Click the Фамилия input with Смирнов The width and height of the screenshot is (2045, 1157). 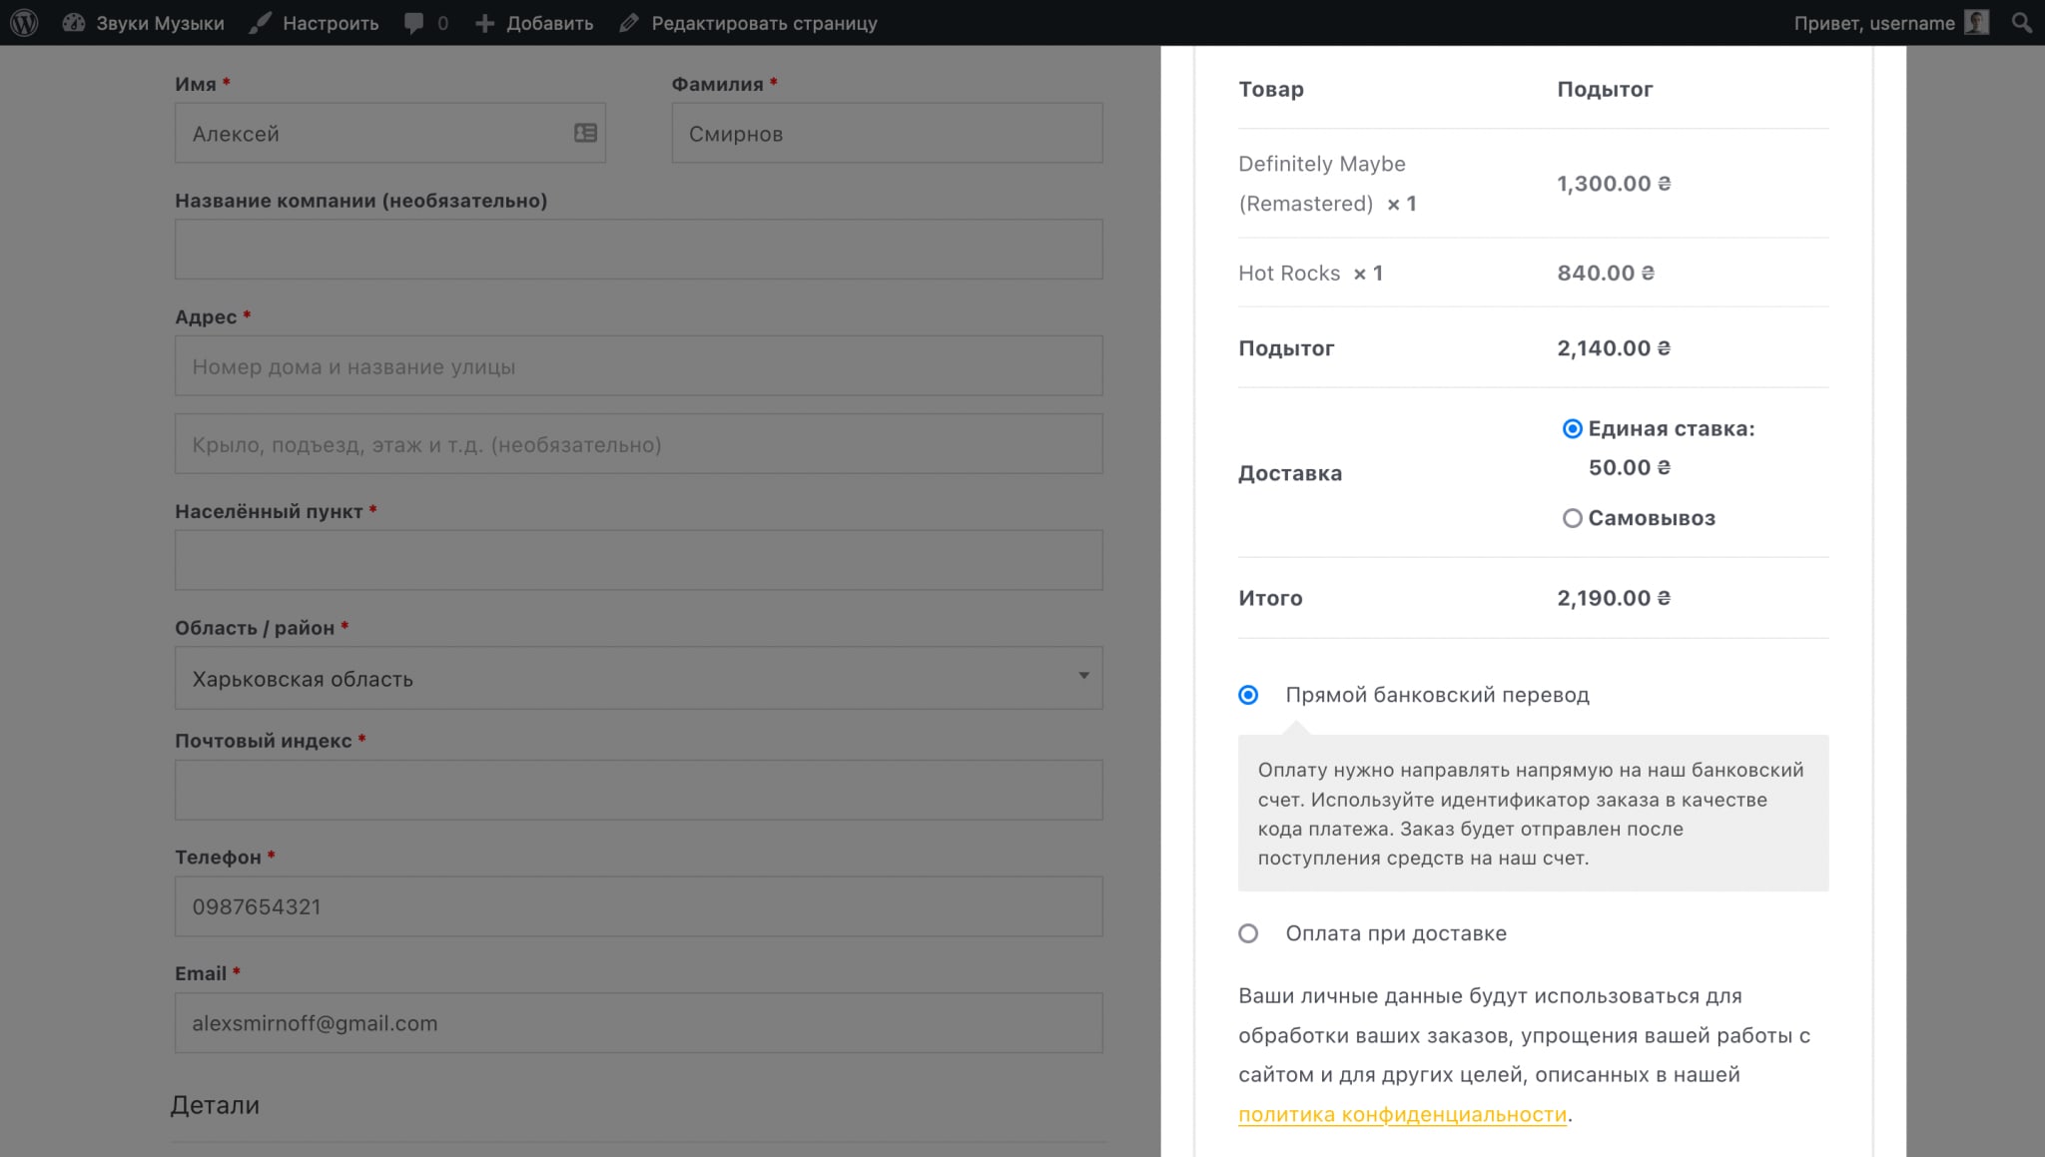tap(887, 133)
